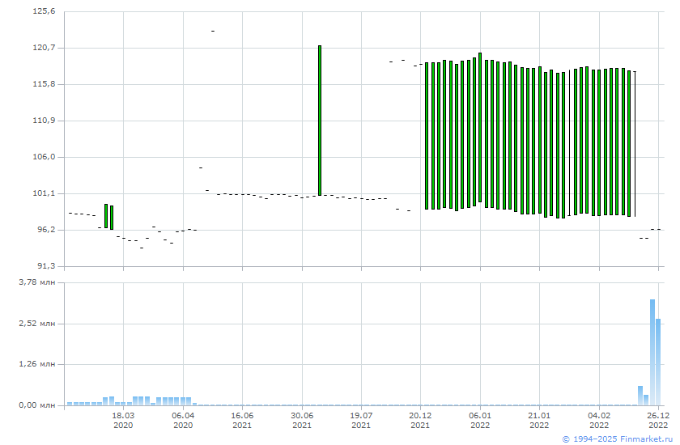Screen dimensions: 680x445
Task: Click the 19.07 2021 date label
Action: click(x=361, y=420)
